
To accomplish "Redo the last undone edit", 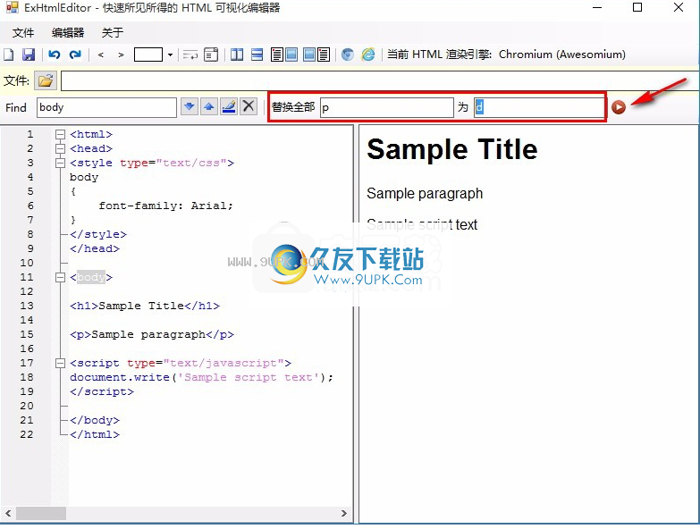I will [75, 55].
